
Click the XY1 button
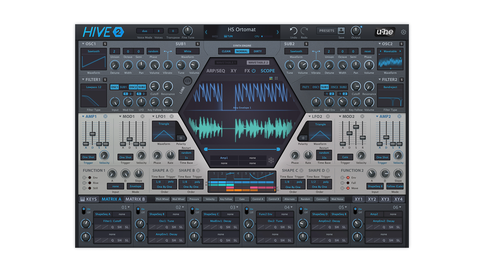pyautogui.click(x=358, y=199)
